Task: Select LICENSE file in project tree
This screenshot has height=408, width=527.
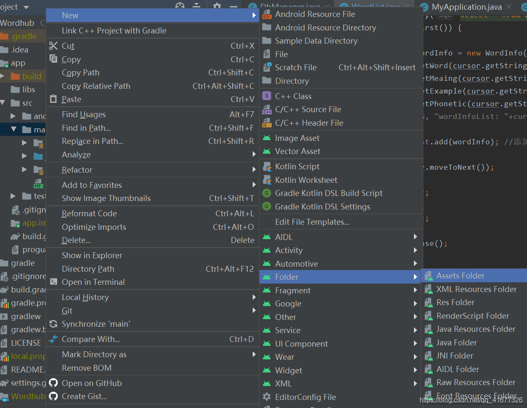Action: (x=23, y=343)
